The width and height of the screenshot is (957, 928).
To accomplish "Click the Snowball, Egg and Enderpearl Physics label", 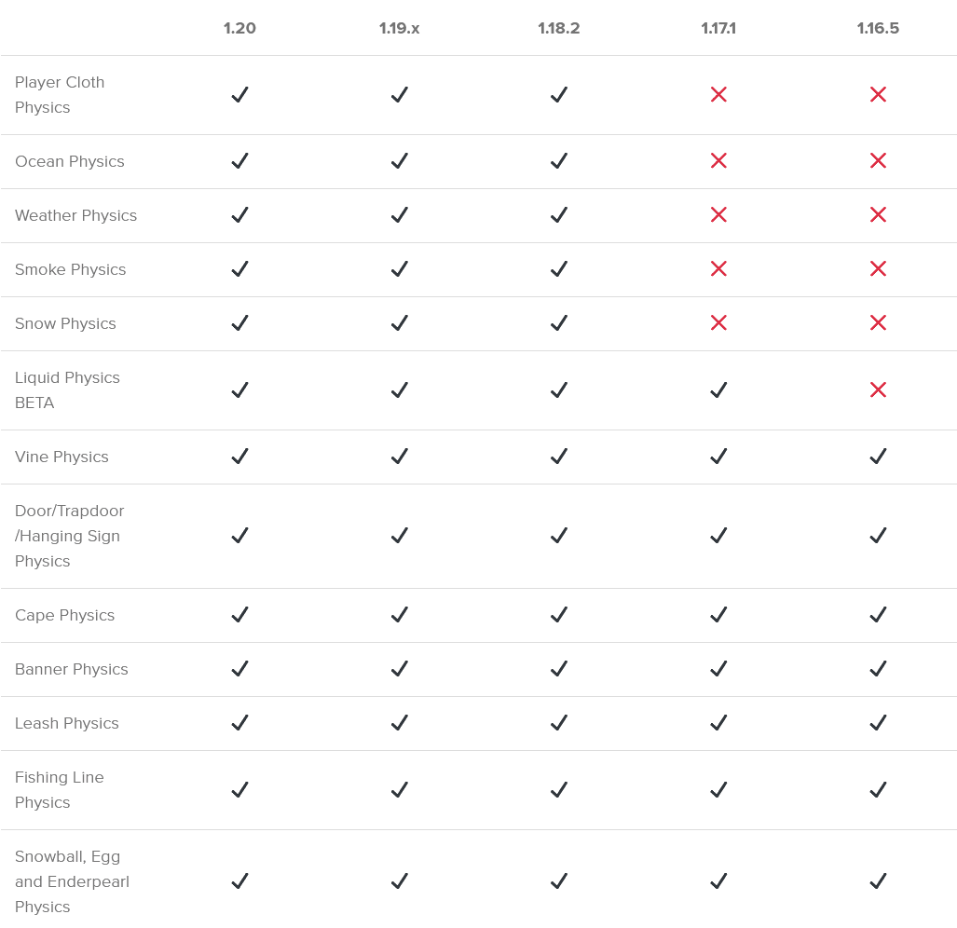I will pyautogui.click(x=72, y=881).
